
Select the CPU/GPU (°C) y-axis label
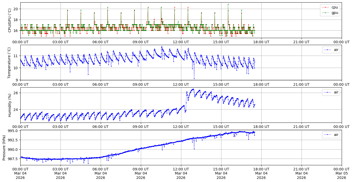pyautogui.click(x=10, y=20)
